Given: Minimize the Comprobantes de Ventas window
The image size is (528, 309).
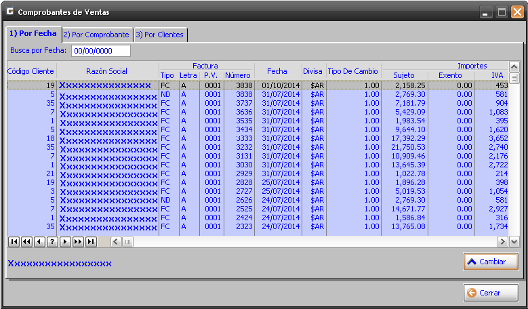Looking at the screenshot, I should tap(485, 13).
